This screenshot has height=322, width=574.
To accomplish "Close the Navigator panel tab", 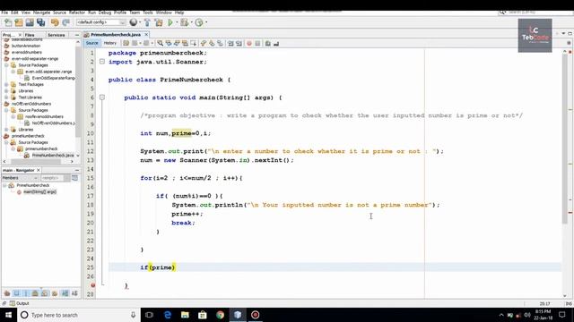I will tap(39, 170).
